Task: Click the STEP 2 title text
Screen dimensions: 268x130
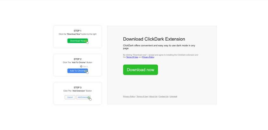Action: point(78,59)
